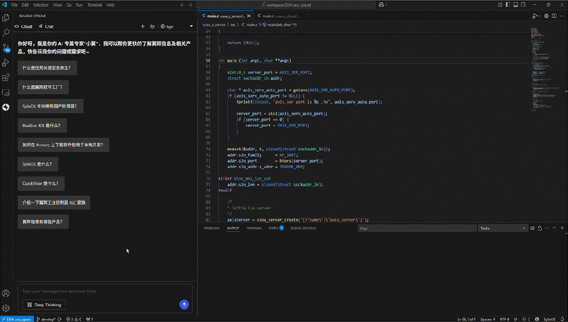Click the suggestion 'SylixOS 是什么?'

(x=38, y=164)
